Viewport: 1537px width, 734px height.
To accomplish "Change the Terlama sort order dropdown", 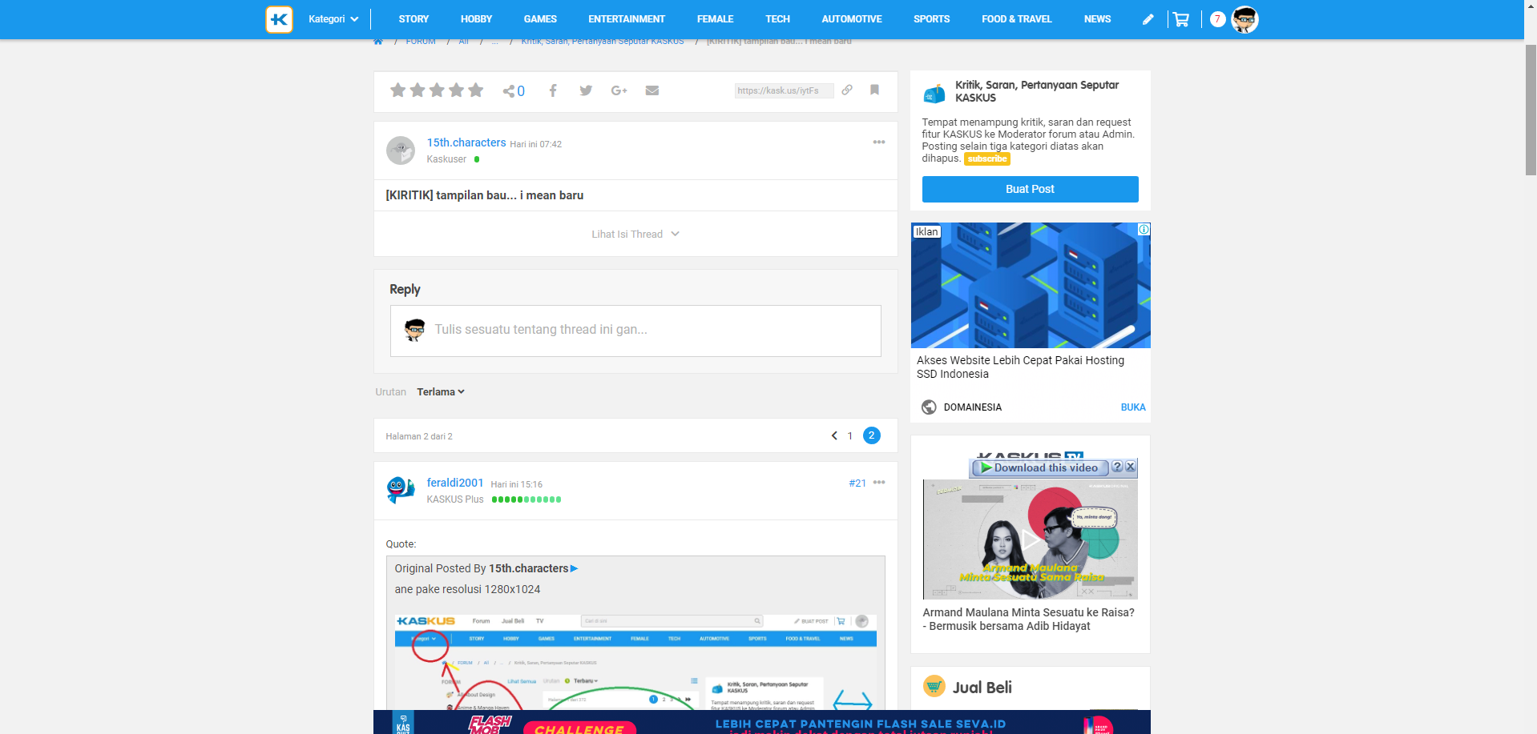I will tap(441, 391).
